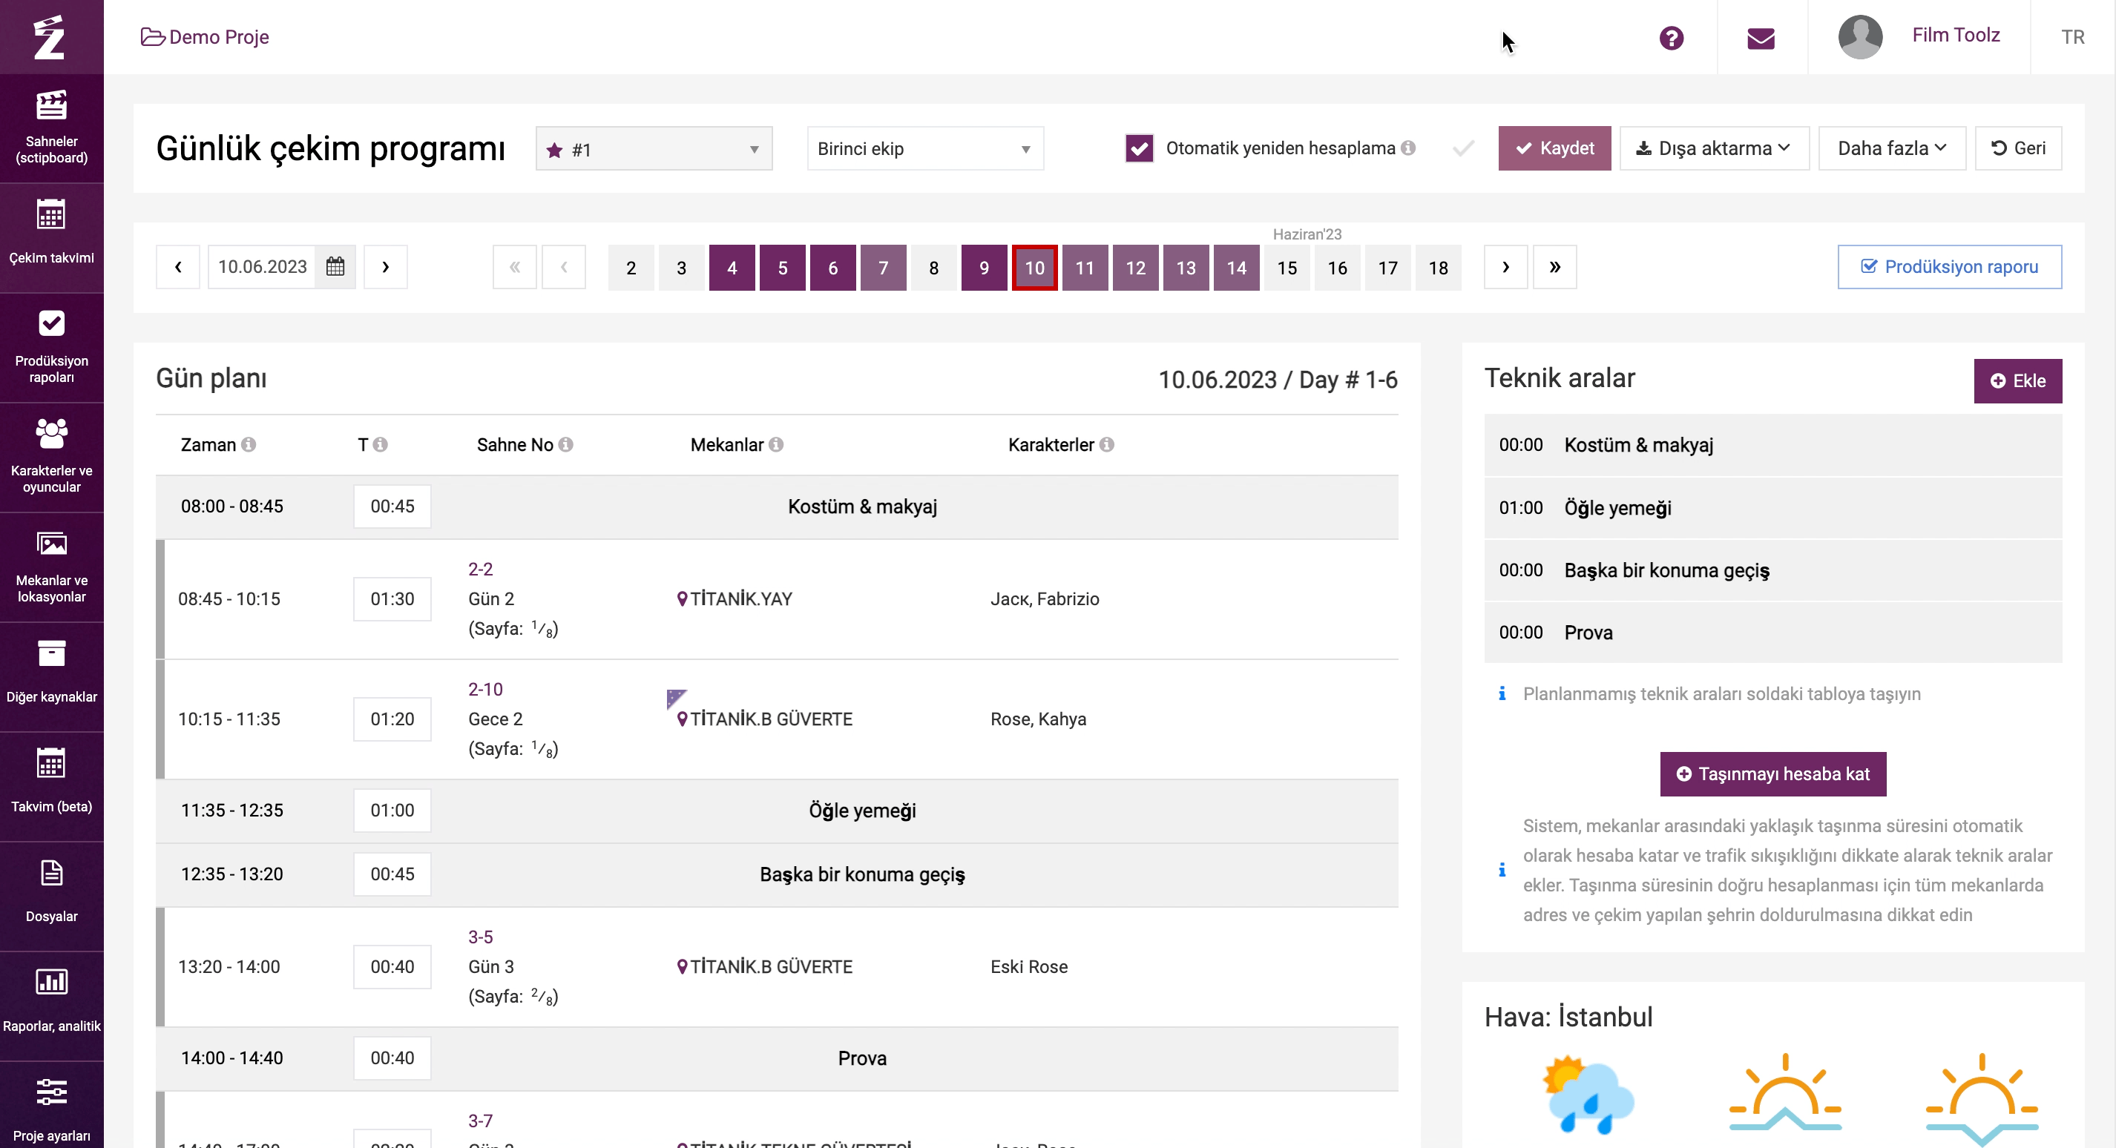Click TİTANİK.B GÜVERTE location in 13:20 row
This screenshot has width=2116, height=1148.
(770, 966)
